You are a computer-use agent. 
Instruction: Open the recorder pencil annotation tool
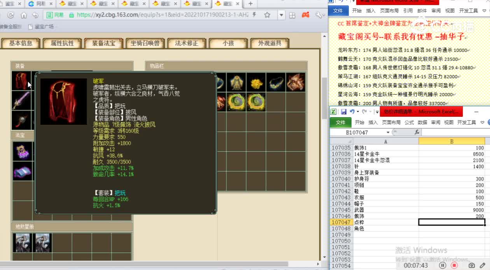coord(483,265)
